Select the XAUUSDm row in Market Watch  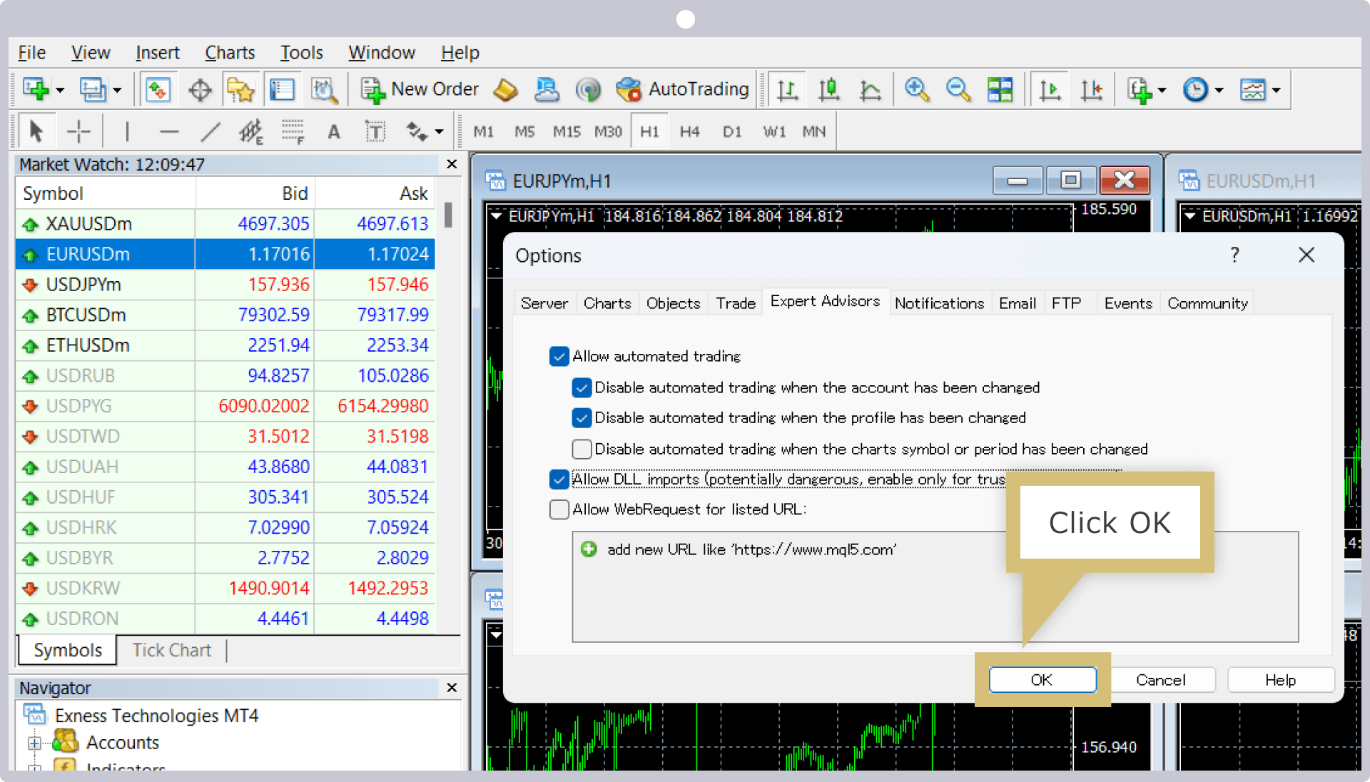coord(225,224)
